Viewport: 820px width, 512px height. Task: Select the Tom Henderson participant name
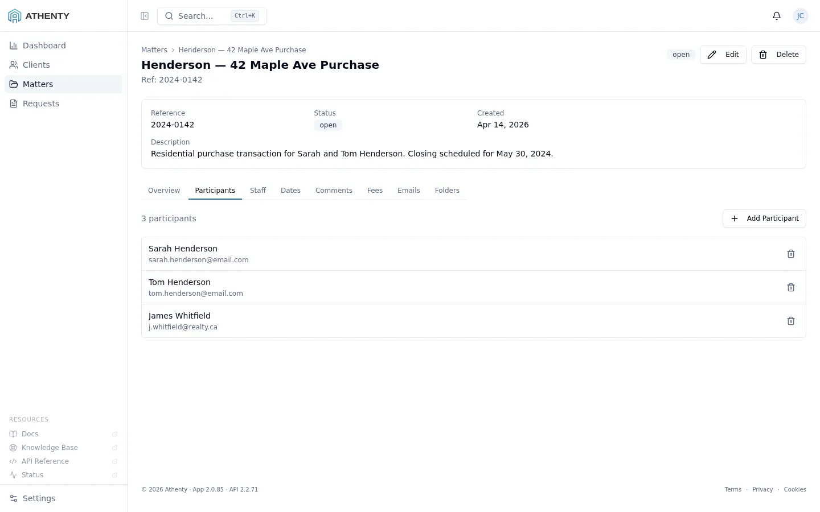[x=179, y=282]
